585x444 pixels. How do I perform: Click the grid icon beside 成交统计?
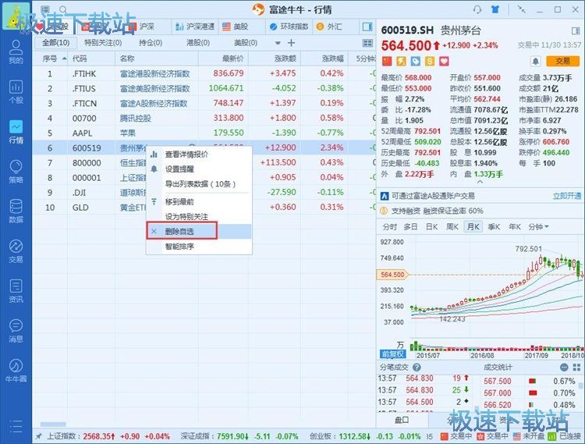click(576, 368)
